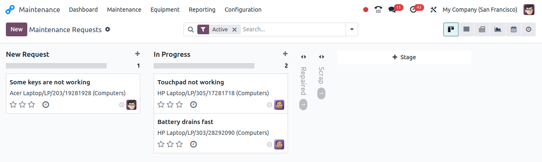The image size is (542, 162).
Task: Open Battery drains fast card
Action: pyautogui.click(x=221, y=133)
